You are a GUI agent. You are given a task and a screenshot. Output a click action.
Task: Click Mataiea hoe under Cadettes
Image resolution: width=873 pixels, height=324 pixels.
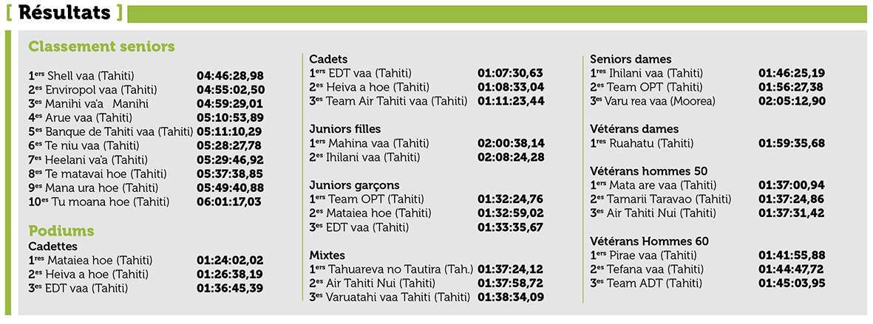[x=101, y=261]
